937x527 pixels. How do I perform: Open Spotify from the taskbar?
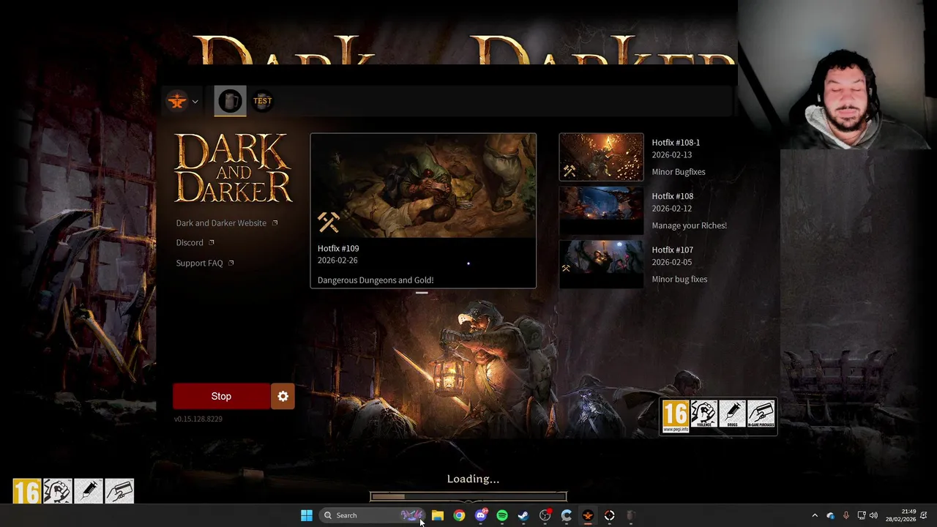point(502,515)
